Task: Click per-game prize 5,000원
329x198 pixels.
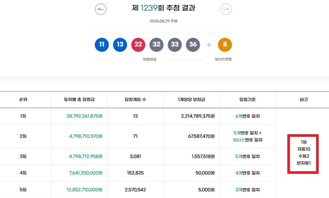Action: 206,190
